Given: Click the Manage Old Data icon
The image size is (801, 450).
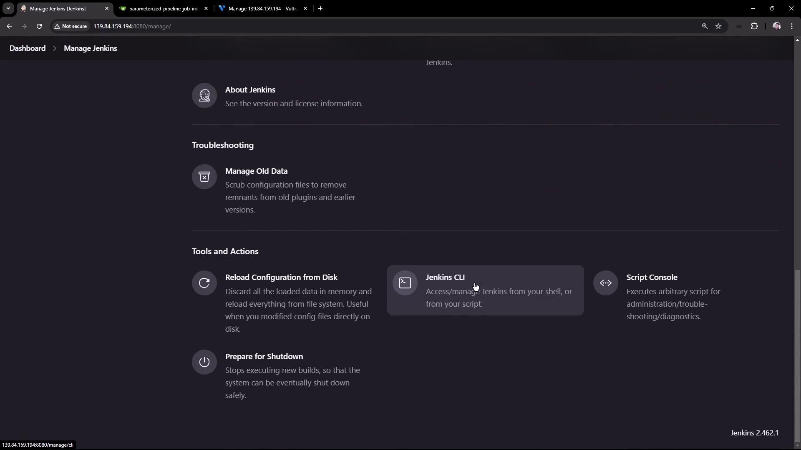Looking at the screenshot, I should (x=204, y=177).
